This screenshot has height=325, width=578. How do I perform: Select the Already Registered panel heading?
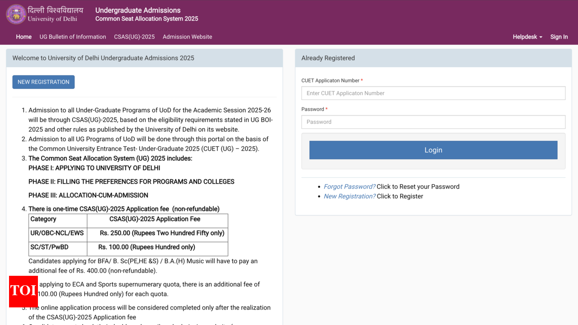pos(328,58)
